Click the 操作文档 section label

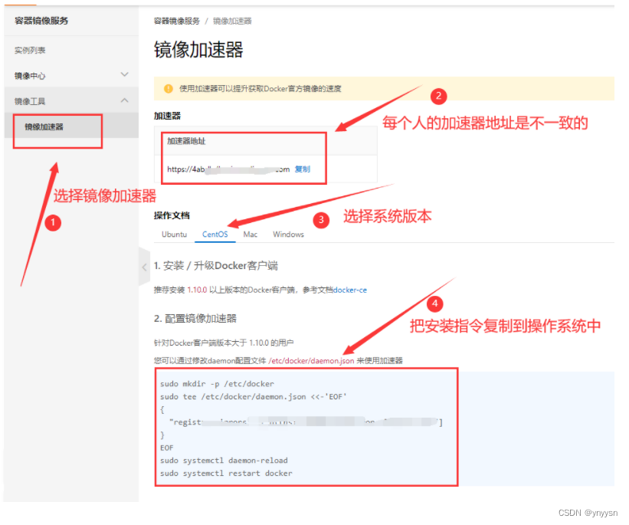[172, 215]
